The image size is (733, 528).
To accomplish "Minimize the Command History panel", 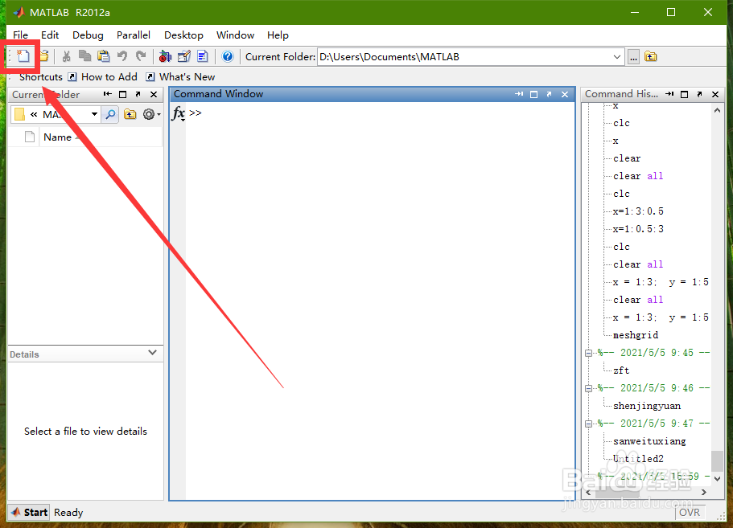I will (x=669, y=94).
